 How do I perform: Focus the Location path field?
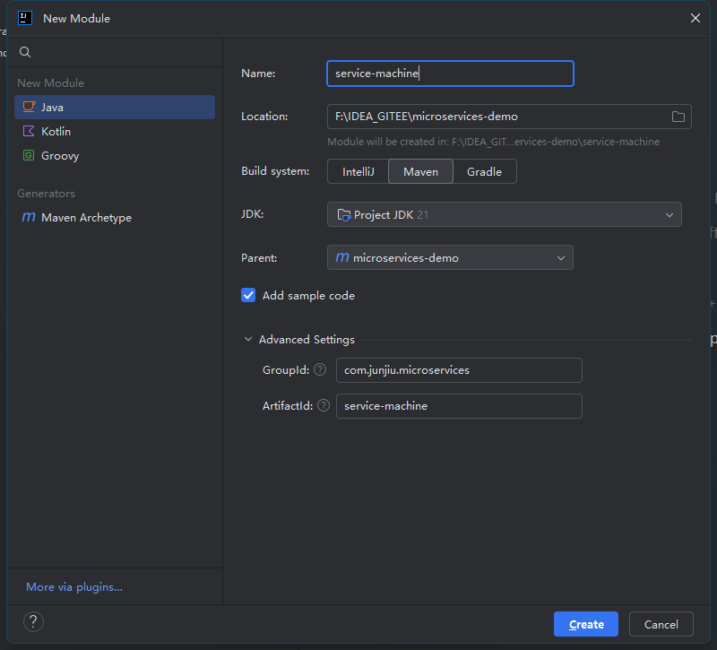point(509,117)
